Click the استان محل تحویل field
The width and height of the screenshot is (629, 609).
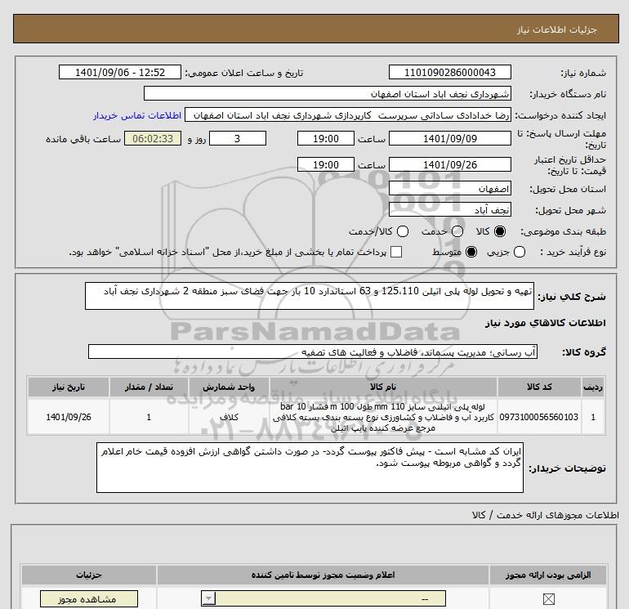[449, 188]
